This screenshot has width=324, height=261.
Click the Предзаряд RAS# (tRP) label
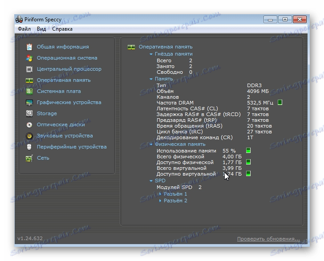186,120
